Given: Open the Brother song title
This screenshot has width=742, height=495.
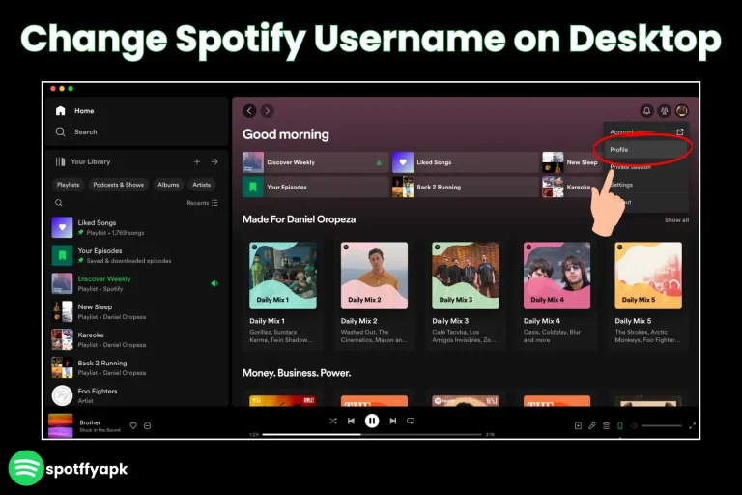Looking at the screenshot, I should pos(90,422).
